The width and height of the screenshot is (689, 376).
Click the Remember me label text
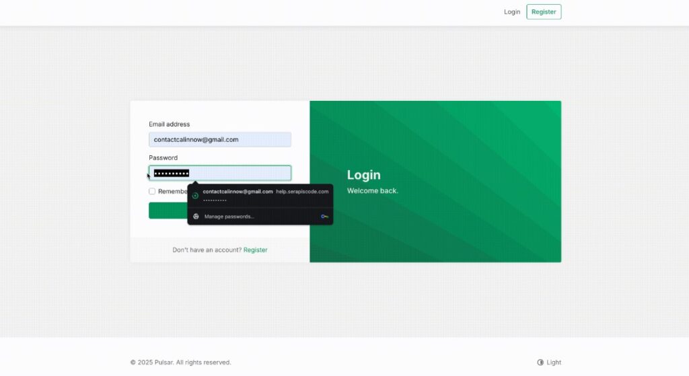172,191
